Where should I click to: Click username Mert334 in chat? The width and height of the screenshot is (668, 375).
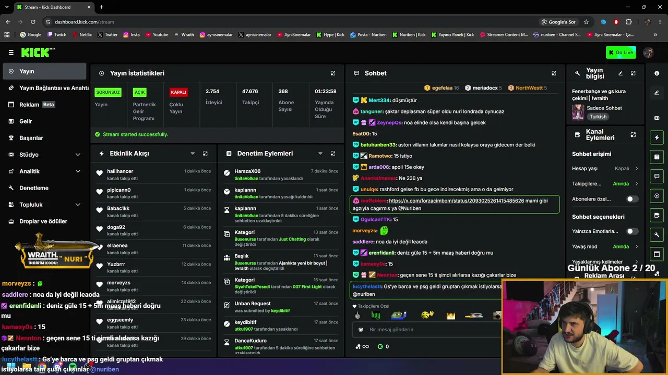(x=379, y=101)
